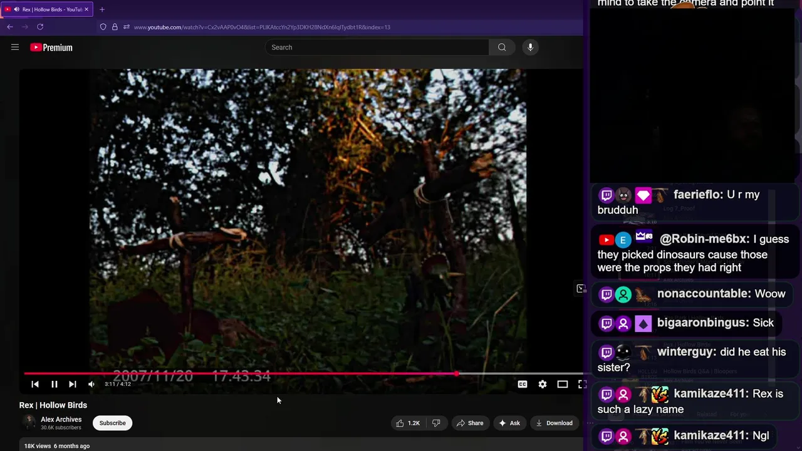Click Twitch badge next to faerieflo

tap(606, 195)
